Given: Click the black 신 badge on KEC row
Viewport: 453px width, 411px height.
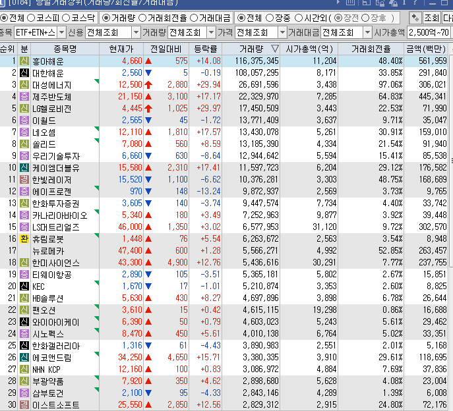Looking at the screenshot, I should (x=24, y=286).
